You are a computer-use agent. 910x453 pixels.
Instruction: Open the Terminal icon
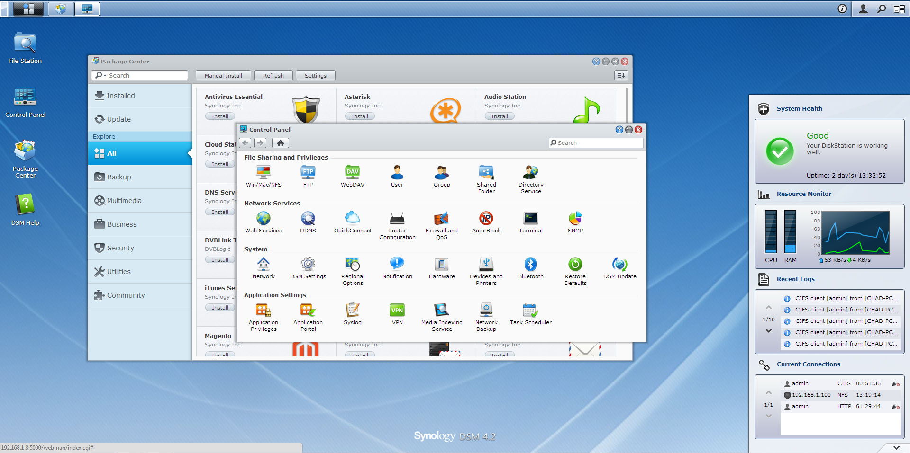pos(530,219)
